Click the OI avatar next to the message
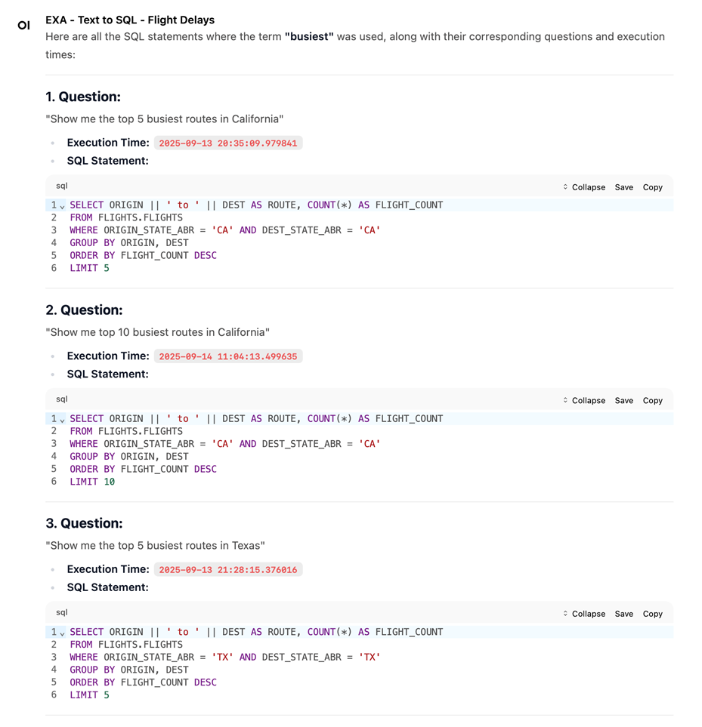Screen dimensions: 702x727 click(x=23, y=26)
